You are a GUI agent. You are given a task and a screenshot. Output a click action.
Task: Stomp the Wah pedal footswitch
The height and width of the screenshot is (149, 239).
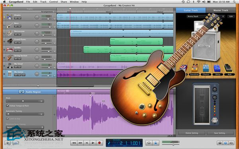pos(215,120)
